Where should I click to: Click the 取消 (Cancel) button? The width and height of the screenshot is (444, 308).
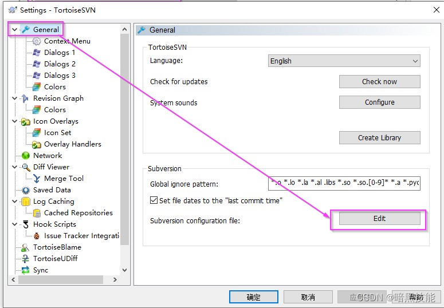click(308, 297)
